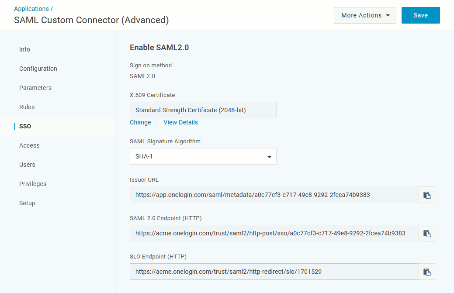Open the Access section
This screenshot has width=454, height=293.
point(29,145)
